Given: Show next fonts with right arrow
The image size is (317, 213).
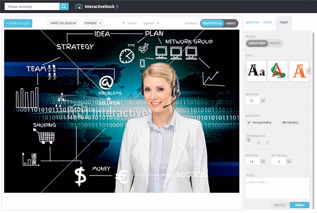Looking at the screenshot, I should tap(308, 71).
